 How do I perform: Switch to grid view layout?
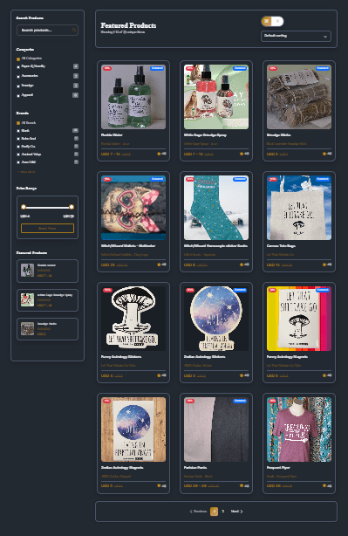pyautogui.click(x=267, y=21)
